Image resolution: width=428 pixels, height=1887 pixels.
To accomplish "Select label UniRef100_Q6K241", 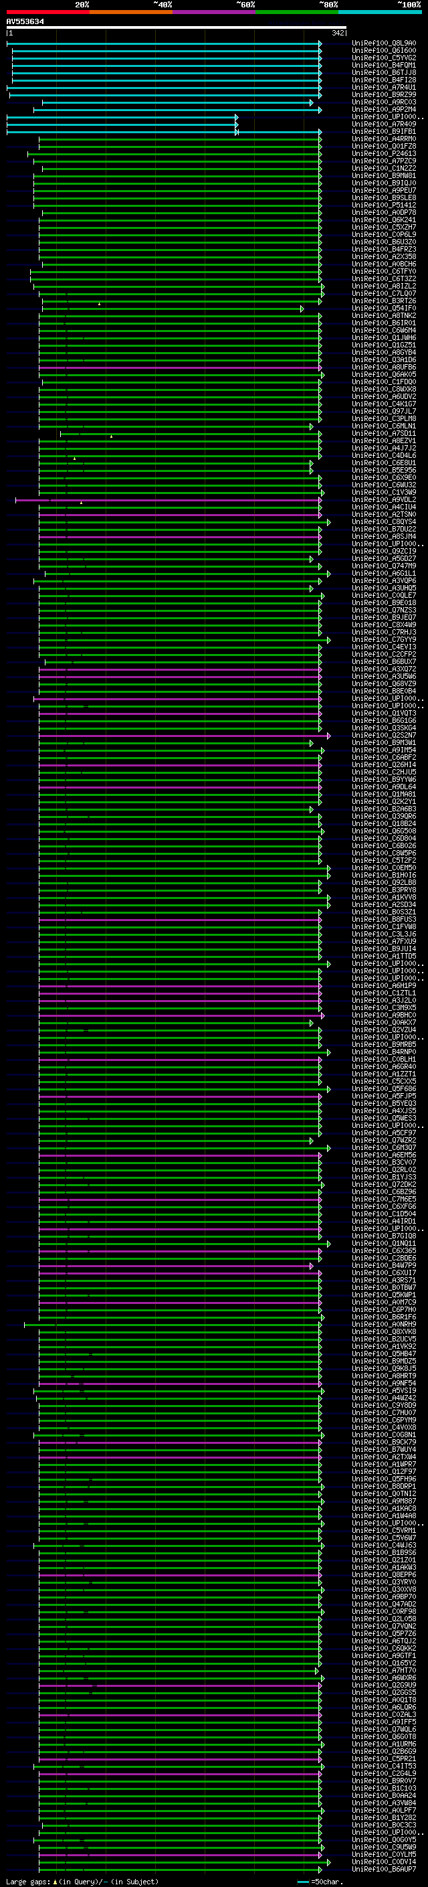I will point(383,220).
